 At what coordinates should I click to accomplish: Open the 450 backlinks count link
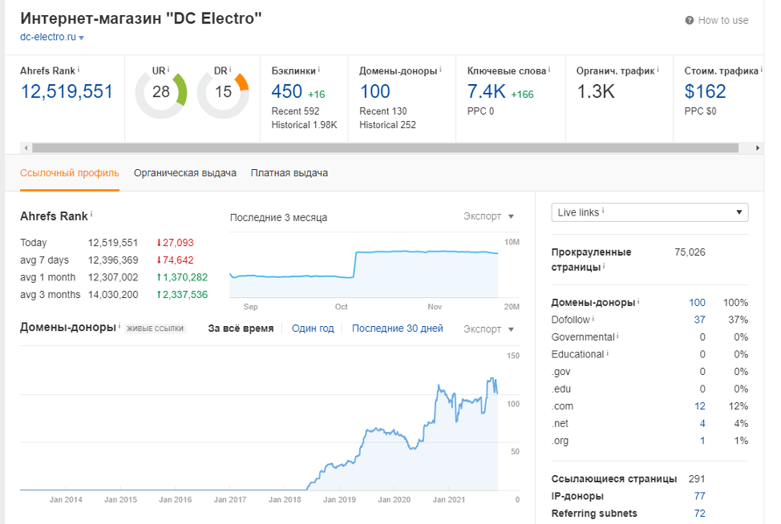pyautogui.click(x=287, y=92)
